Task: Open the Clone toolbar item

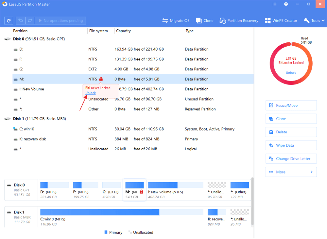Action: [205, 21]
